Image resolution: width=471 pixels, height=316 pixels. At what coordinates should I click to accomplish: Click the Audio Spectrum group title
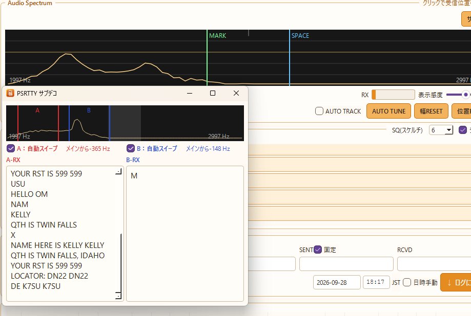click(x=30, y=3)
